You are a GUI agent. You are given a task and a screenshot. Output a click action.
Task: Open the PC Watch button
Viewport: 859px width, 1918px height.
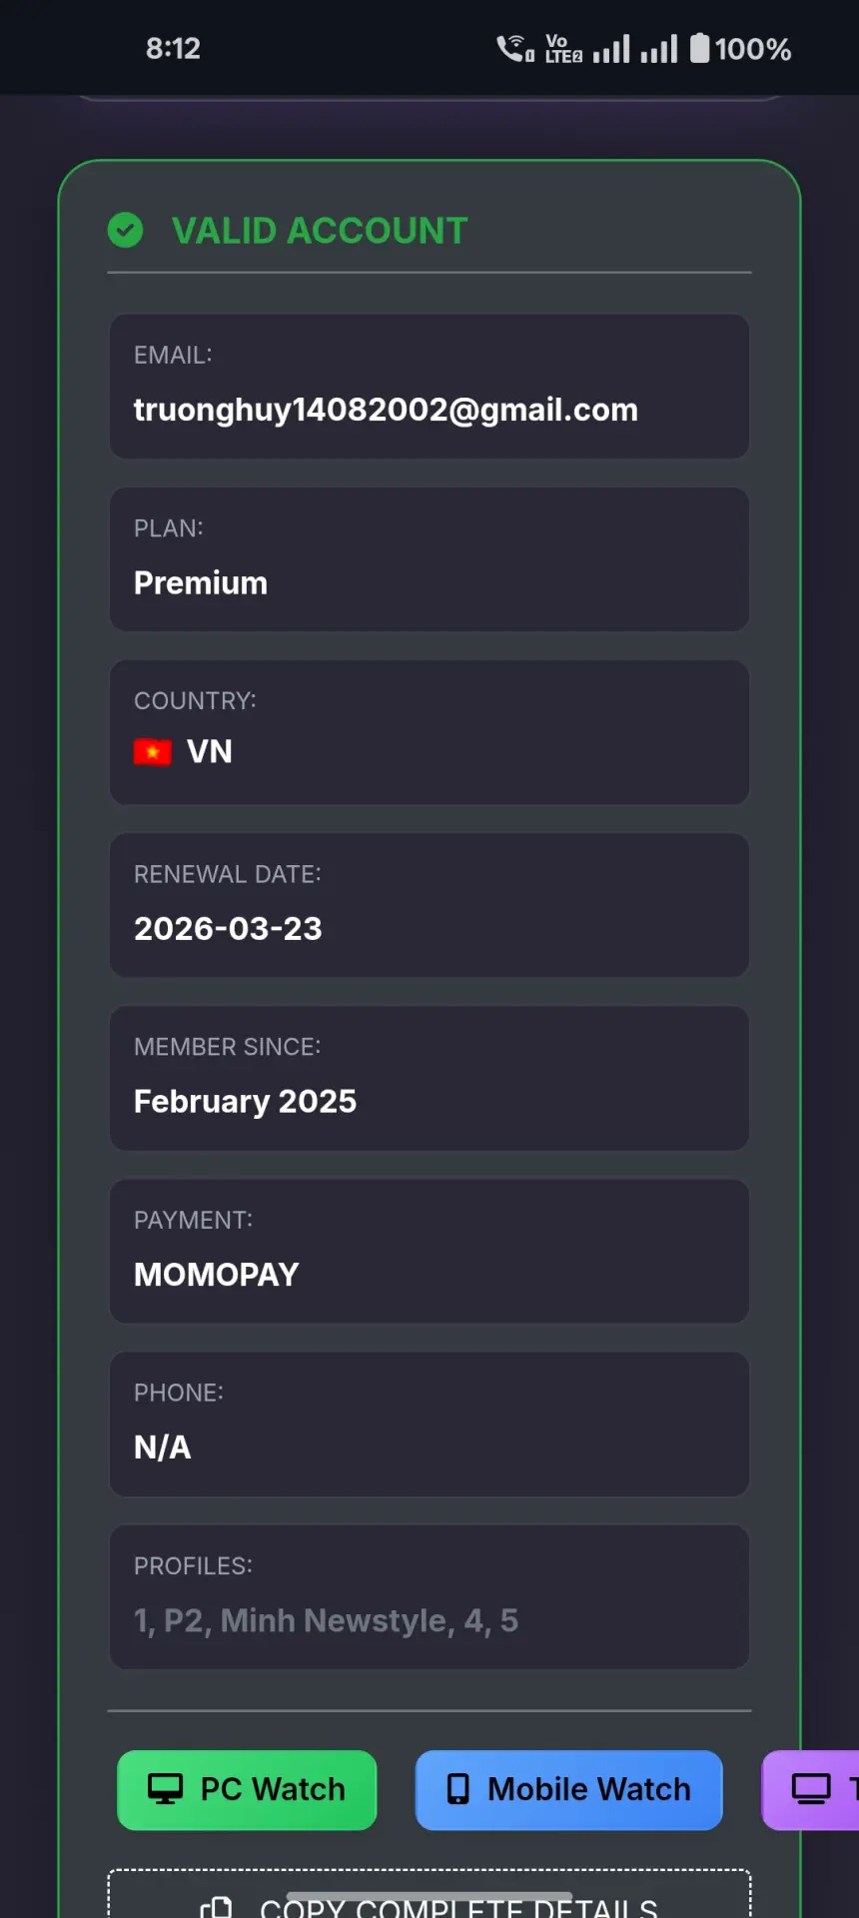247,1790
